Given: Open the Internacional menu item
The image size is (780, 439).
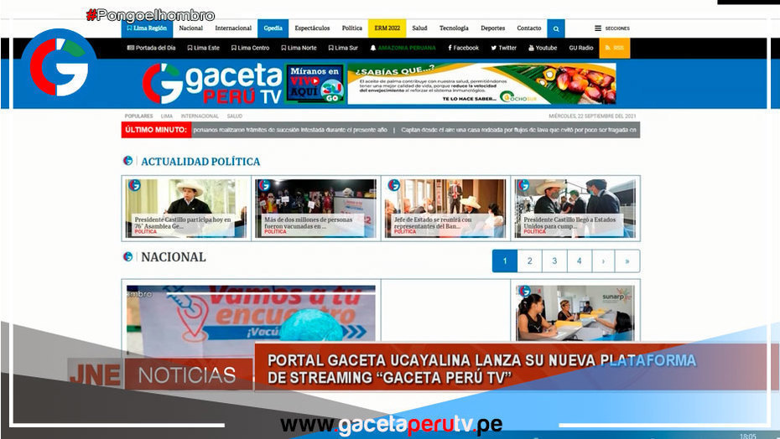Looking at the screenshot, I should tap(233, 28).
